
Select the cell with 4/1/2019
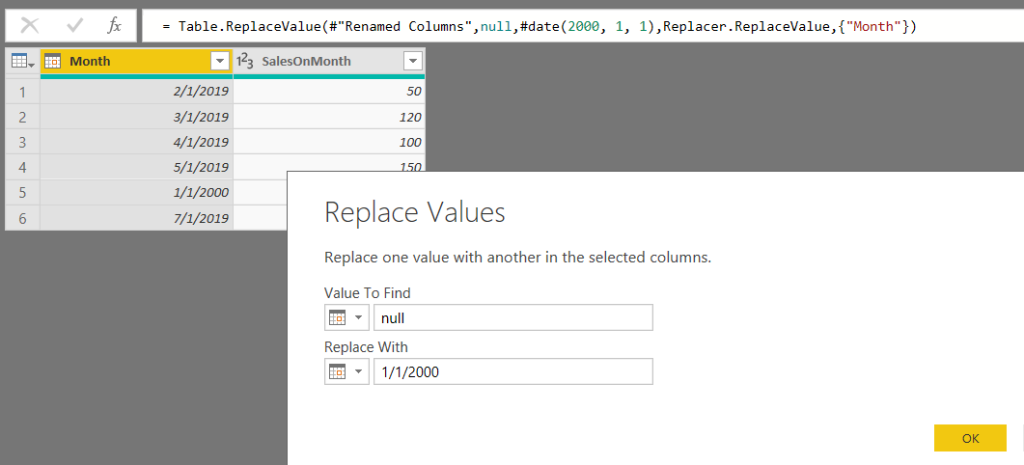[136, 143]
